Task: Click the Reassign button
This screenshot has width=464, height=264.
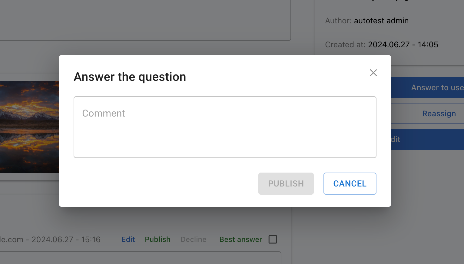Action: coord(439,114)
